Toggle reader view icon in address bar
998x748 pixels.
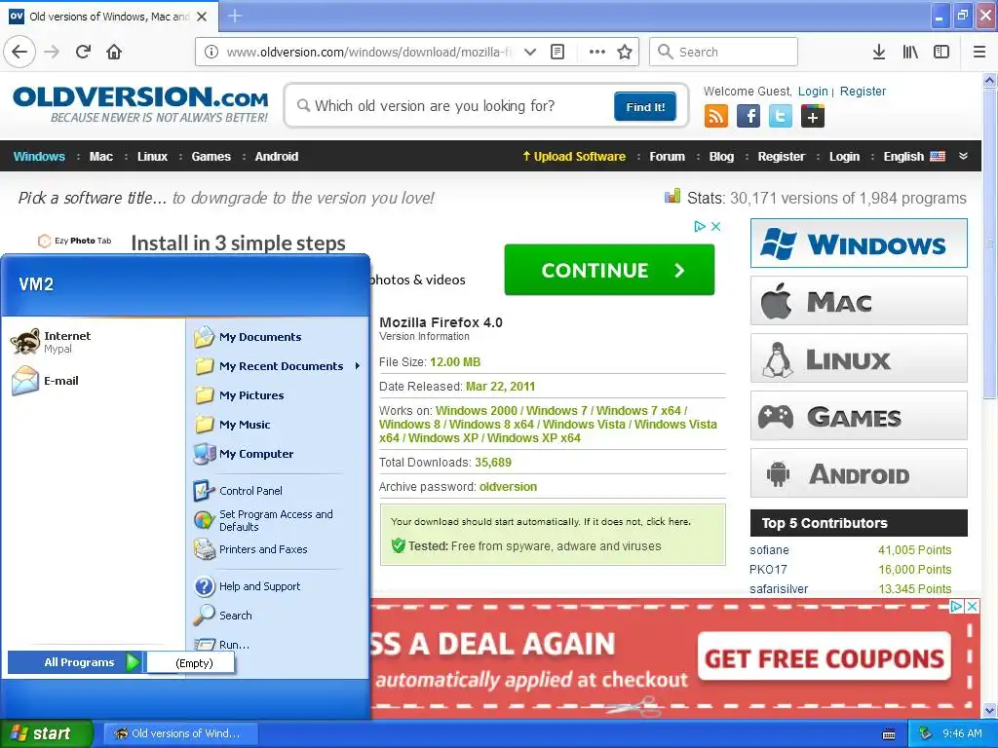click(557, 52)
